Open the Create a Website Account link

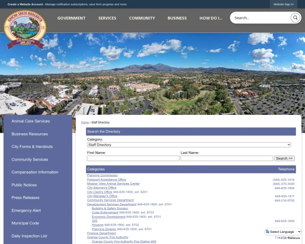coord(25,4)
